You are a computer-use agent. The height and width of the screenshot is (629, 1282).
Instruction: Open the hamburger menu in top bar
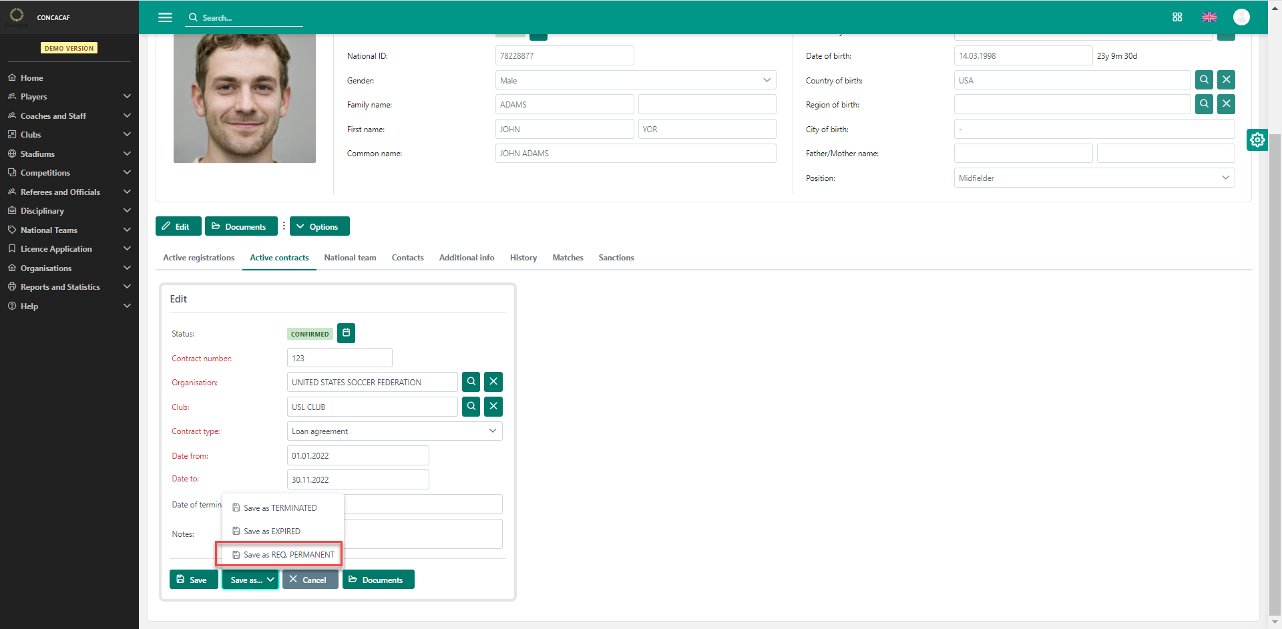[165, 17]
